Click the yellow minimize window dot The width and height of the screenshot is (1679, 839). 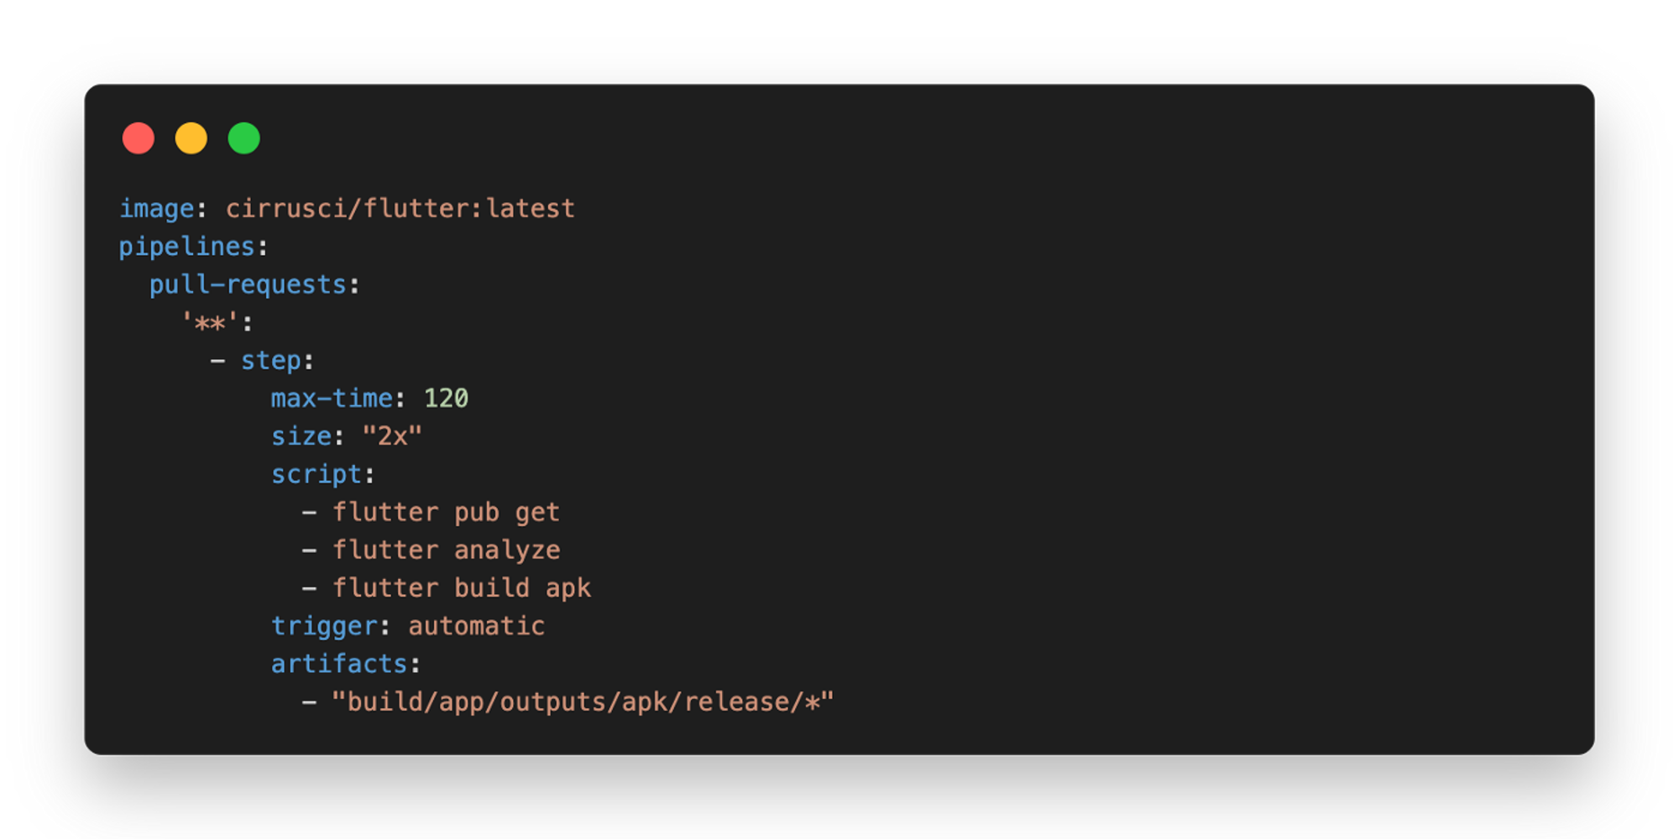coord(191,138)
